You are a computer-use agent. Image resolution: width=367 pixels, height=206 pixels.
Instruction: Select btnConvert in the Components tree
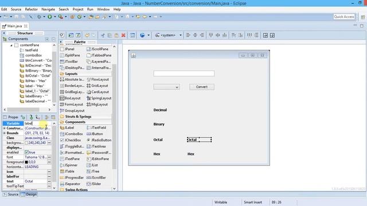pyautogui.click(x=36, y=60)
